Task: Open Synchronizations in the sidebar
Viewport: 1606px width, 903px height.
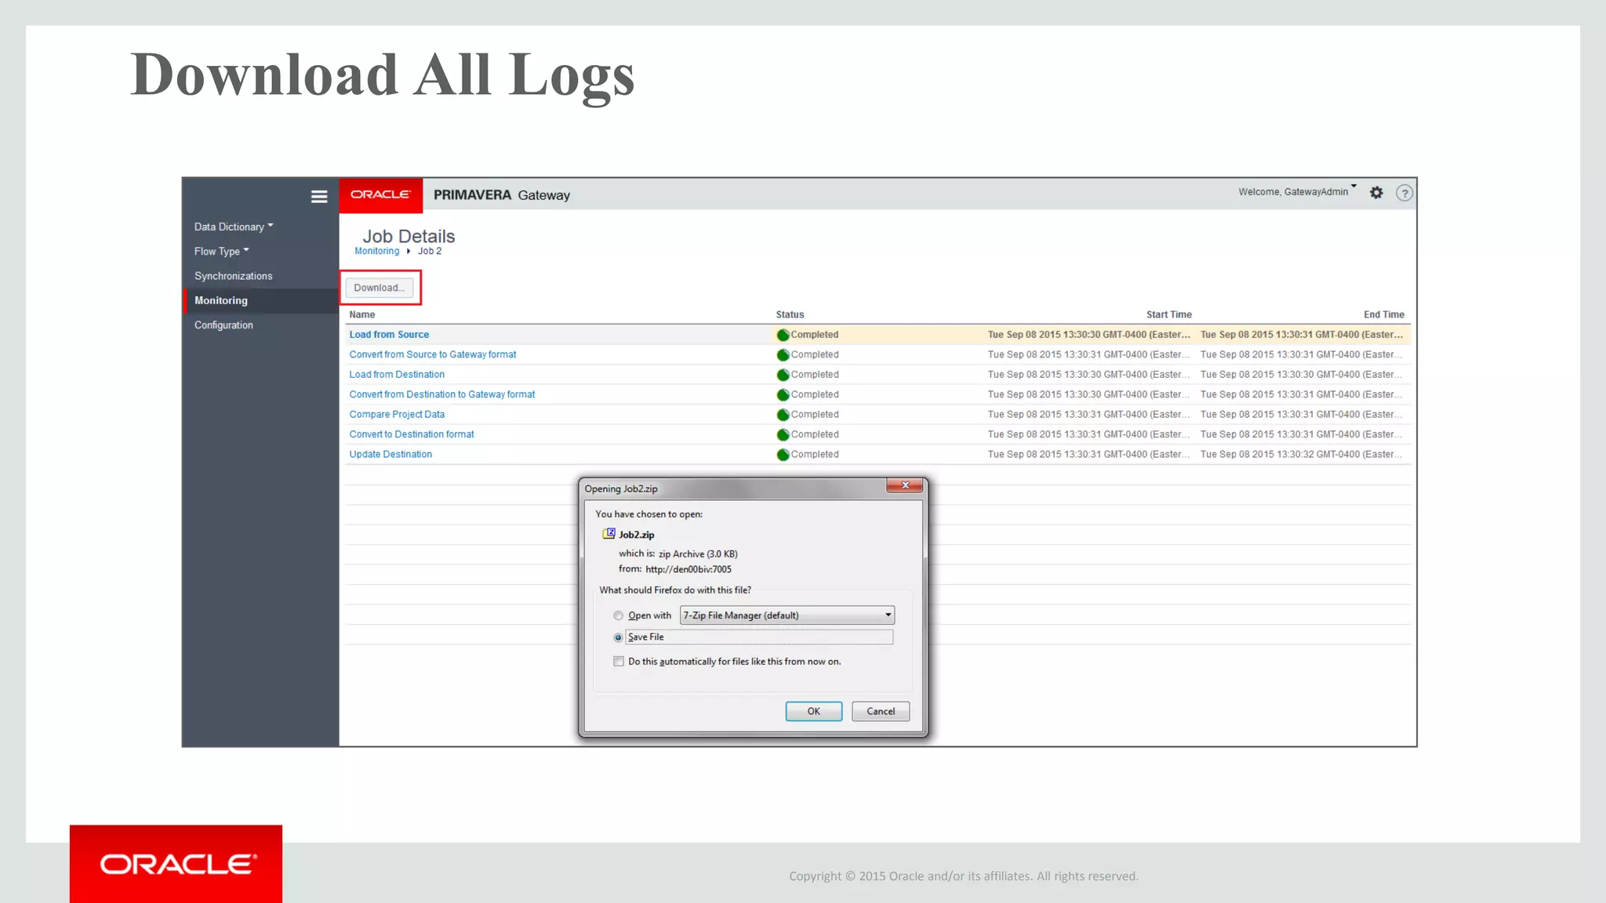Action: click(x=234, y=276)
